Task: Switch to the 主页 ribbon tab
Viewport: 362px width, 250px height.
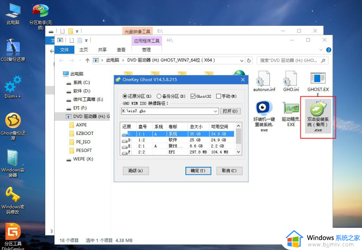Action: pos(84,50)
